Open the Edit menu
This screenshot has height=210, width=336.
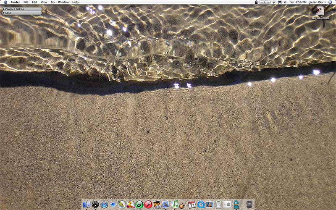click(x=34, y=2)
